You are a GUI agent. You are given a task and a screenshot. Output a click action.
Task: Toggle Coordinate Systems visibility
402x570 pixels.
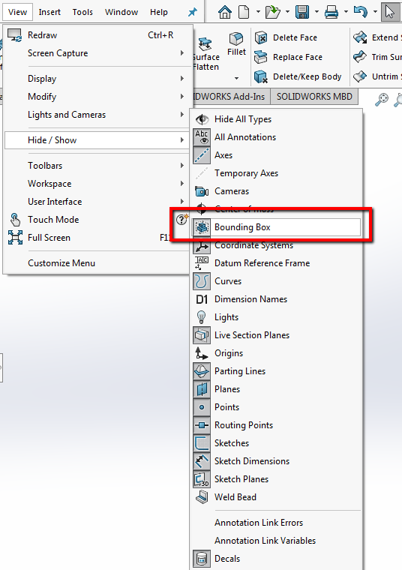pos(277,245)
